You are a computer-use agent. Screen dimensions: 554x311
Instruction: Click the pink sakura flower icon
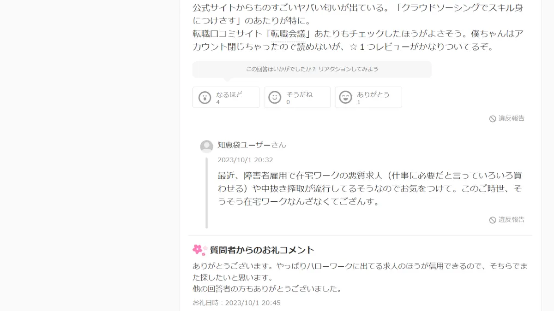[x=198, y=250]
